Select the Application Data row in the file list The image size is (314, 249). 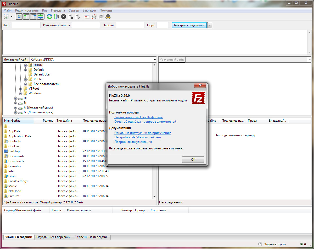pyautogui.click(x=78, y=136)
